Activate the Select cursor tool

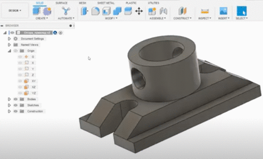242,11
